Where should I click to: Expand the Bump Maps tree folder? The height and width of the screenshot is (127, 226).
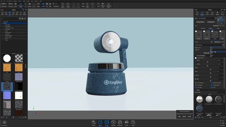[4, 25]
